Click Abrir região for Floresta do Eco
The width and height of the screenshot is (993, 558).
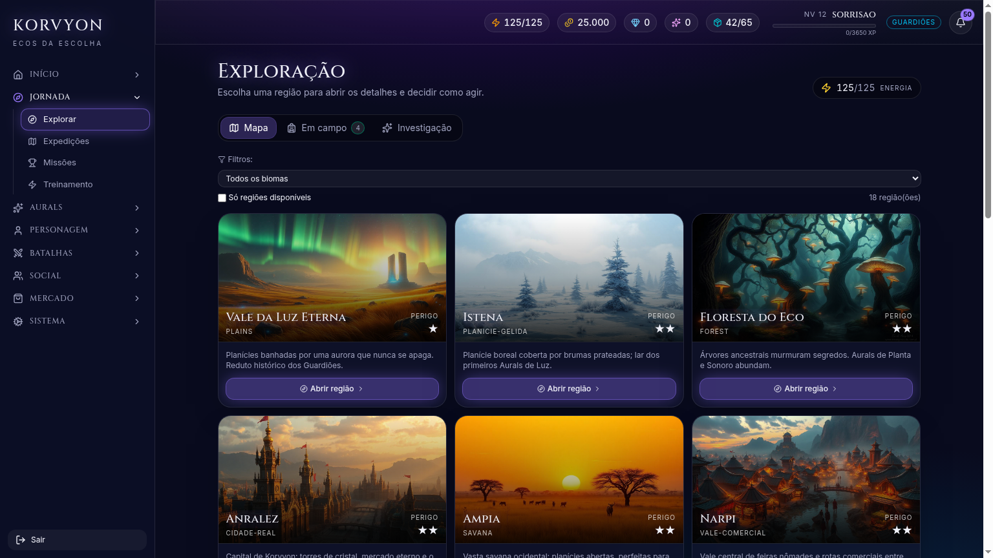806,389
